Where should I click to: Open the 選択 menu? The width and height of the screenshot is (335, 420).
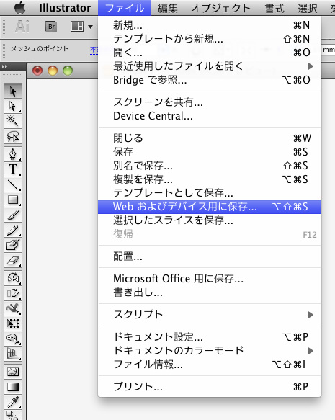point(308,8)
